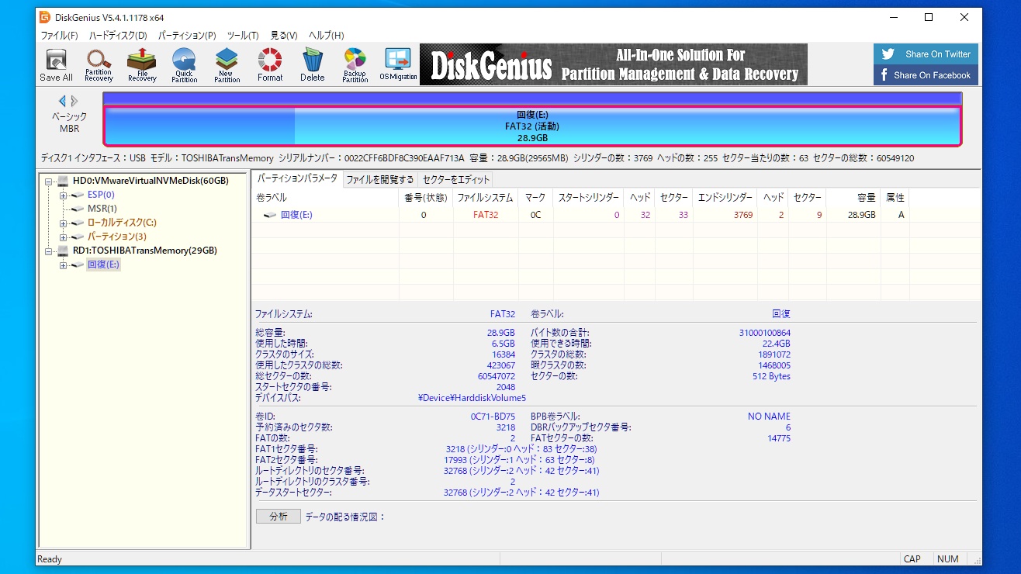Switch to ファイルを閲覧する tab
This screenshot has height=574, width=1021.
click(379, 180)
